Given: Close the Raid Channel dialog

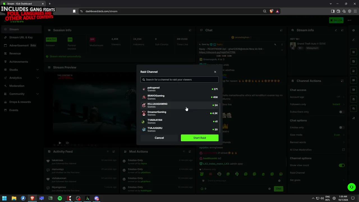Looking at the screenshot, I should pyautogui.click(x=215, y=72).
